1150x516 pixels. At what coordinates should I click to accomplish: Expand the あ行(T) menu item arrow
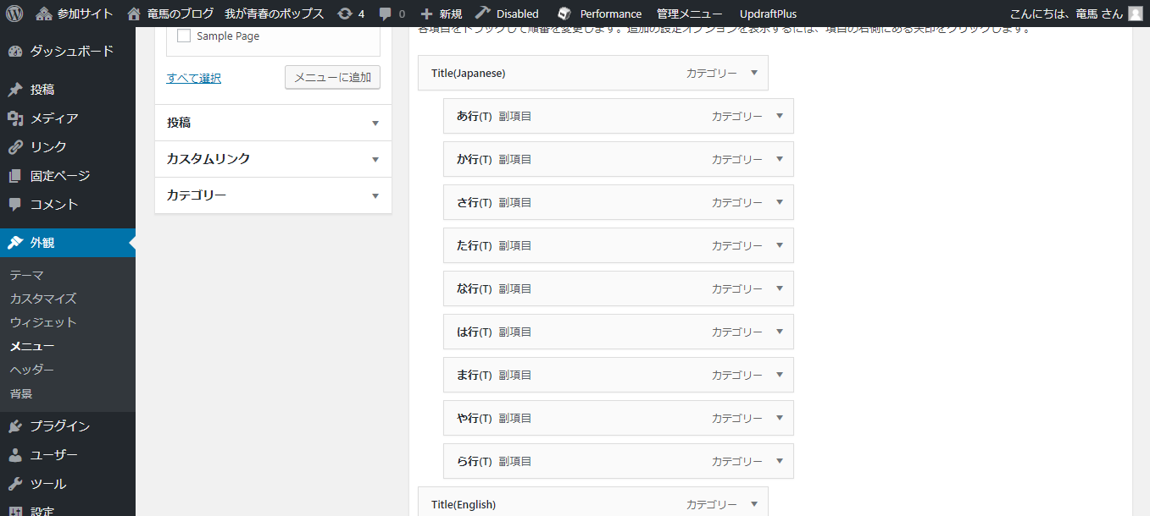tap(780, 116)
